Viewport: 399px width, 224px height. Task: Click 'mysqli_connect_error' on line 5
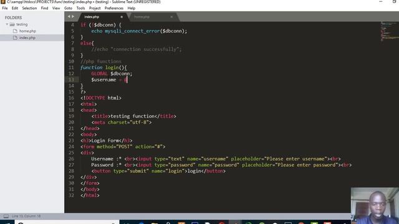click(132, 31)
